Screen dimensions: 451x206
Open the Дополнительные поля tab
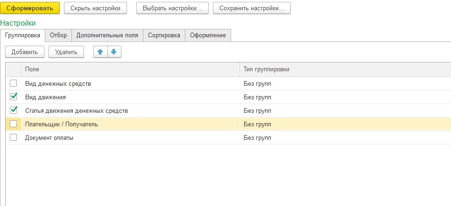click(107, 35)
